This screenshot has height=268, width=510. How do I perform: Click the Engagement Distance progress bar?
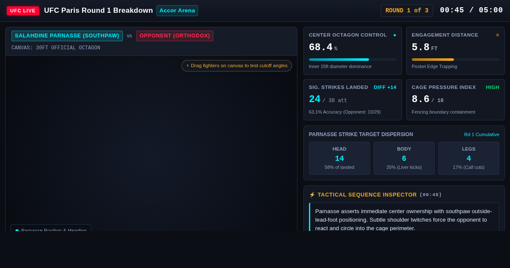(x=456, y=60)
